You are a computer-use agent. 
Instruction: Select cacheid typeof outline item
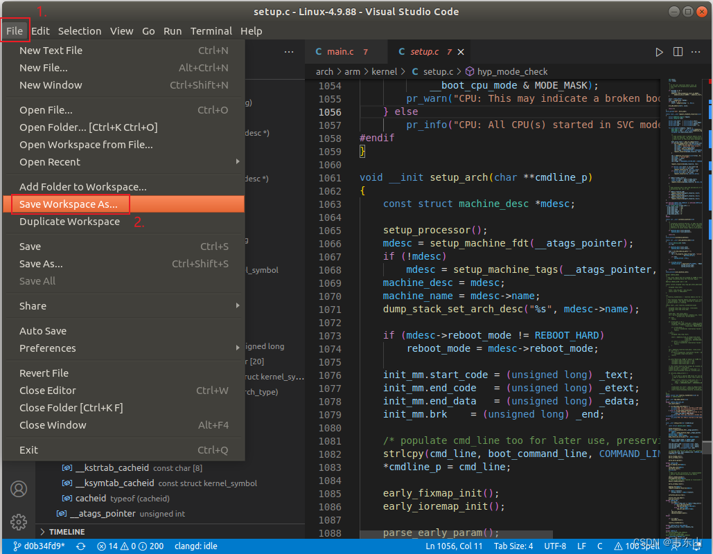170,499
